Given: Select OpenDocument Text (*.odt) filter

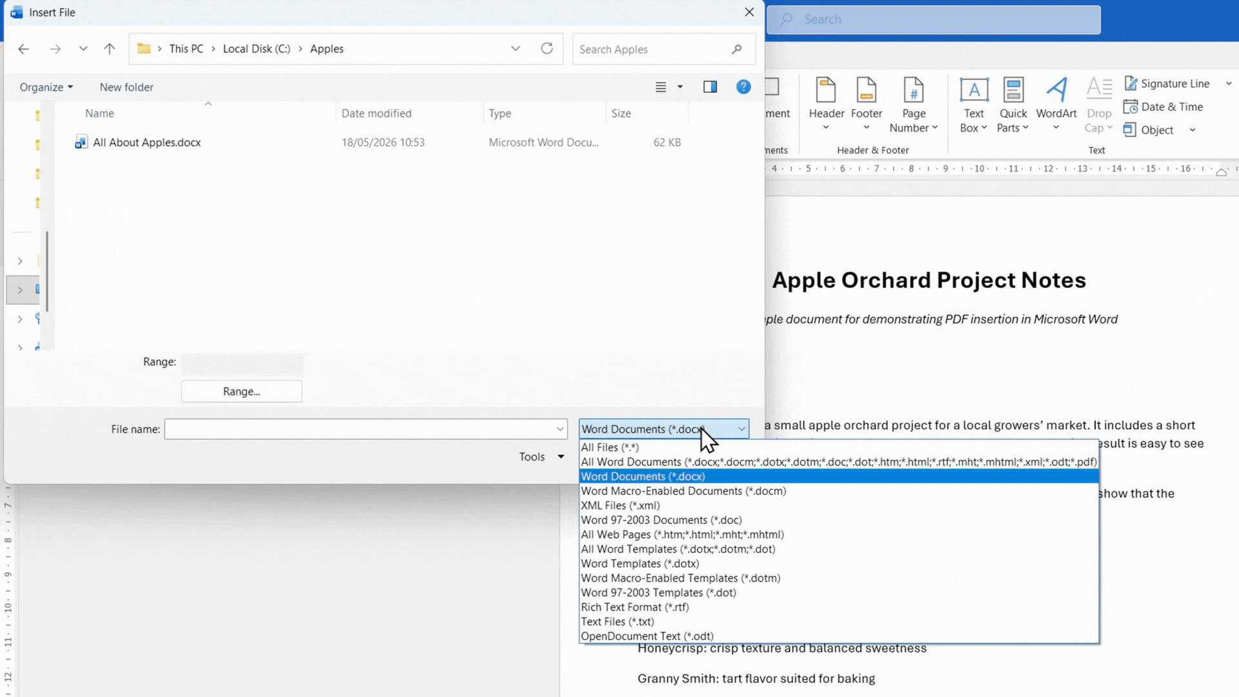Looking at the screenshot, I should pos(839,636).
